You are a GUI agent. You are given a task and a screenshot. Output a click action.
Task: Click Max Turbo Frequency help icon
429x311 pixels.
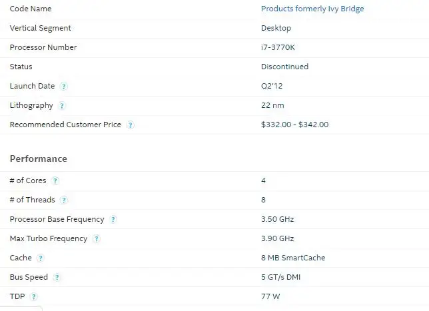96,239
